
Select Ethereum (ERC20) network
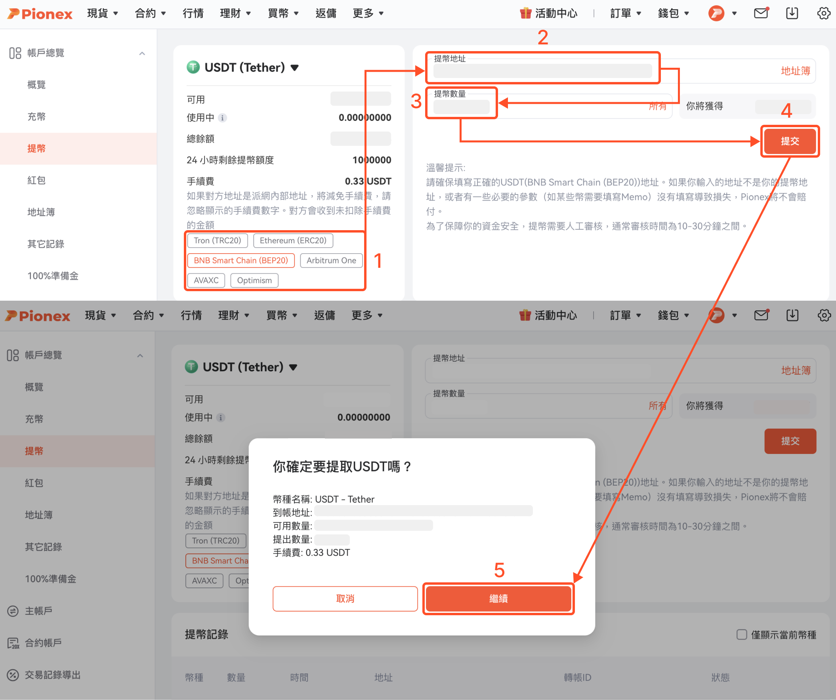coord(293,240)
